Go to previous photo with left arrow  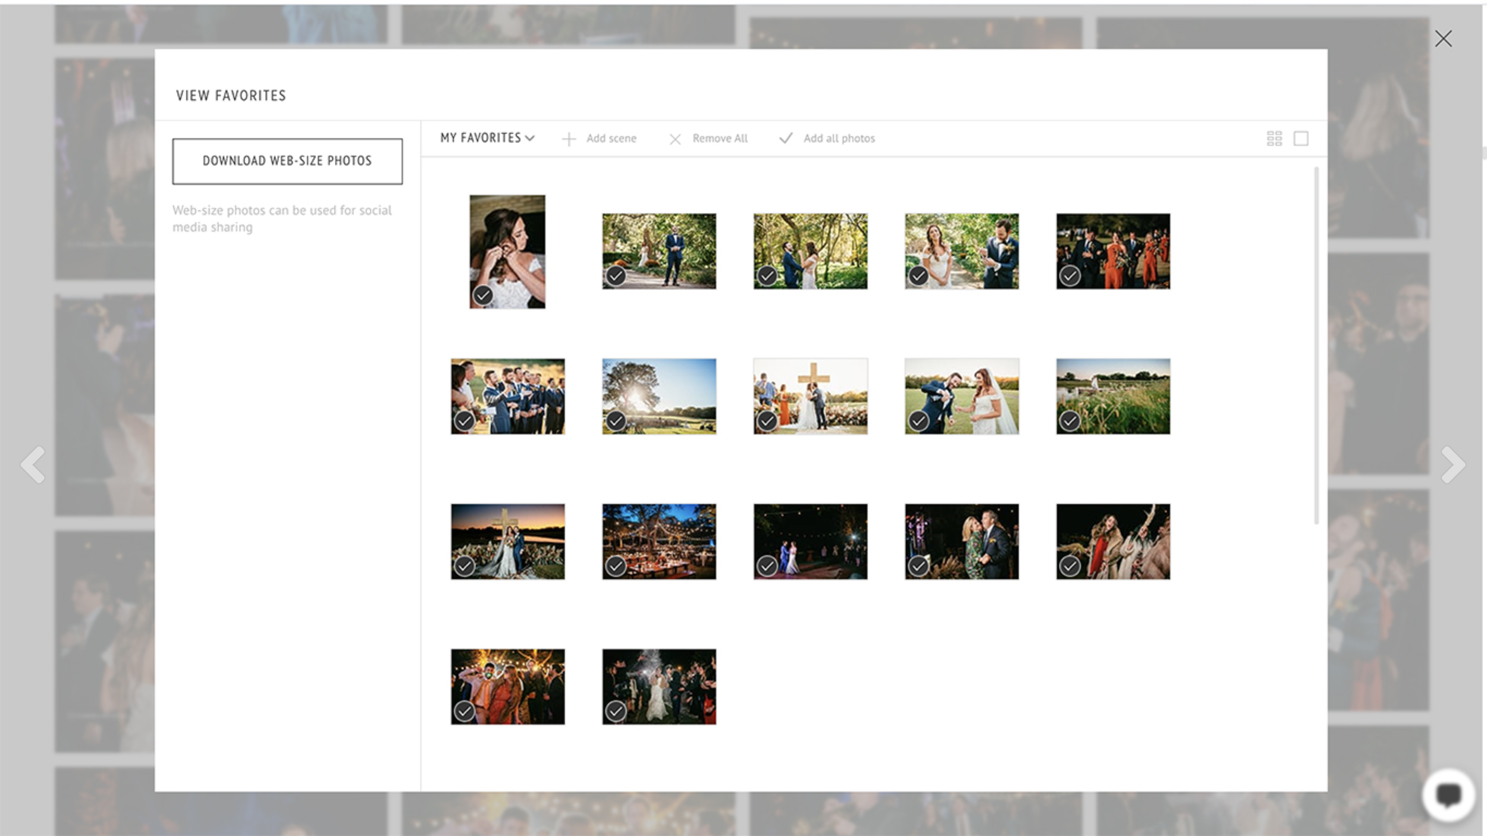click(x=33, y=464)
